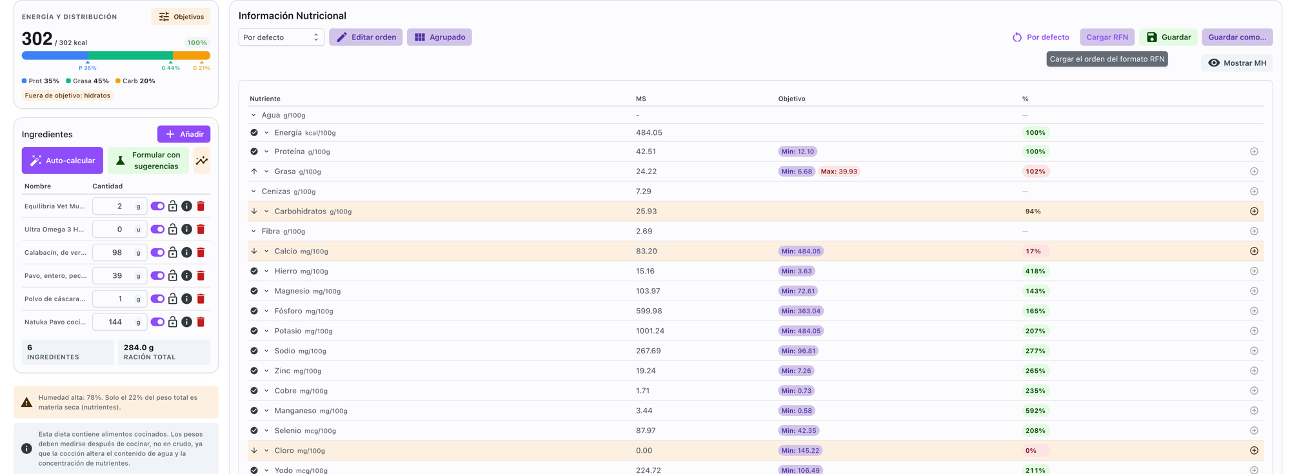Image resolution: width=1290 pixels, height=474 pixels.
Task: Open info for the Calabacín ingredient
Action: (x=186, y=253)
